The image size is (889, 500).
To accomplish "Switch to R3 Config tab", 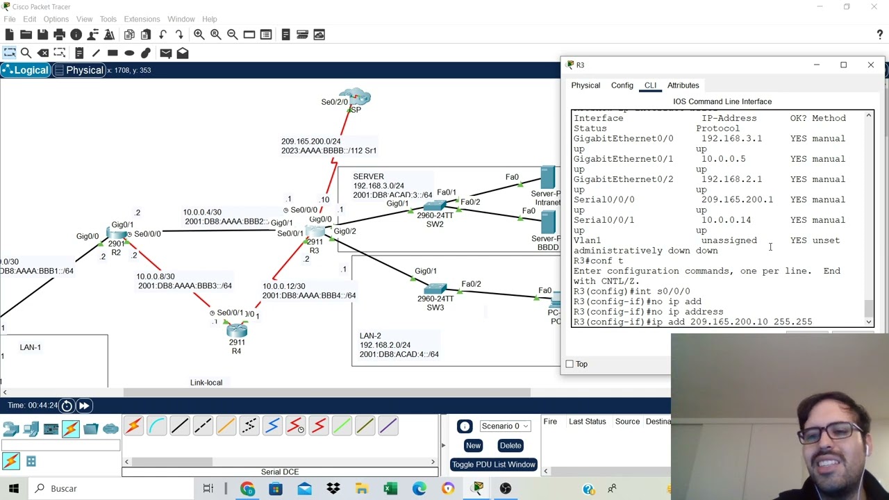I will pyautogui.click(x=622, y=85).
